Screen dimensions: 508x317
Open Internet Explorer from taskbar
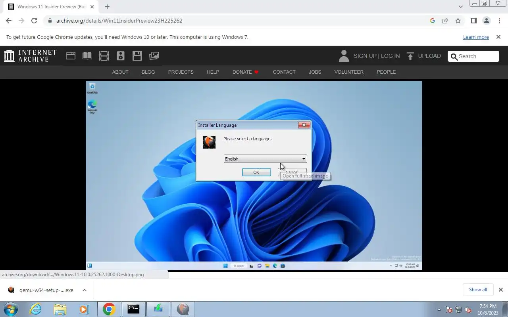36,309
